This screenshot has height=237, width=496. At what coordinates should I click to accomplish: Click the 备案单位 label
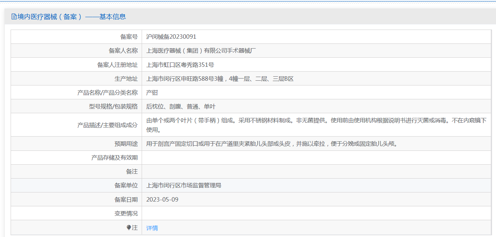pos(126,185)
